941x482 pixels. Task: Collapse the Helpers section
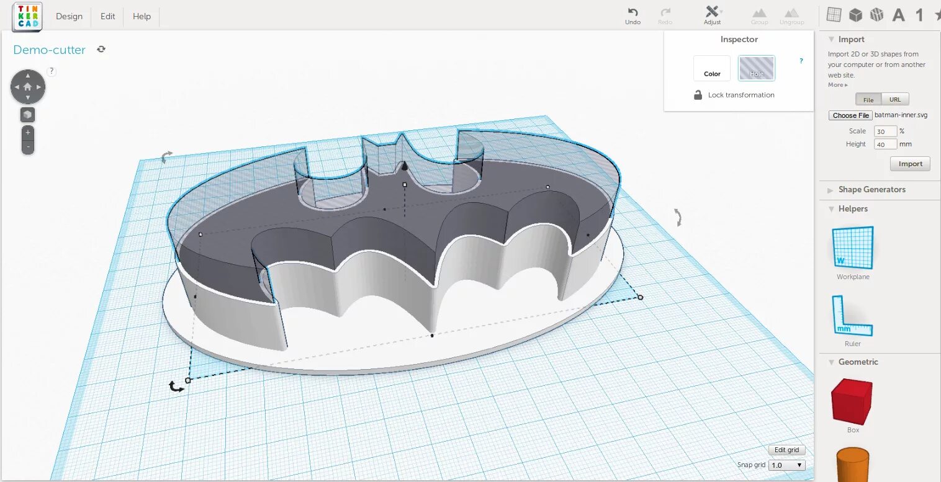click(x=831, y=209)
